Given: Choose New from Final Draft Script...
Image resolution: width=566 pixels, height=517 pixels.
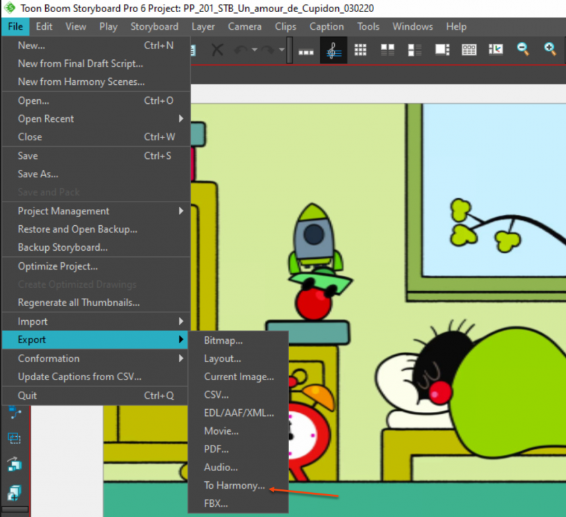Looking at the screenshot, I should point(96,63).
